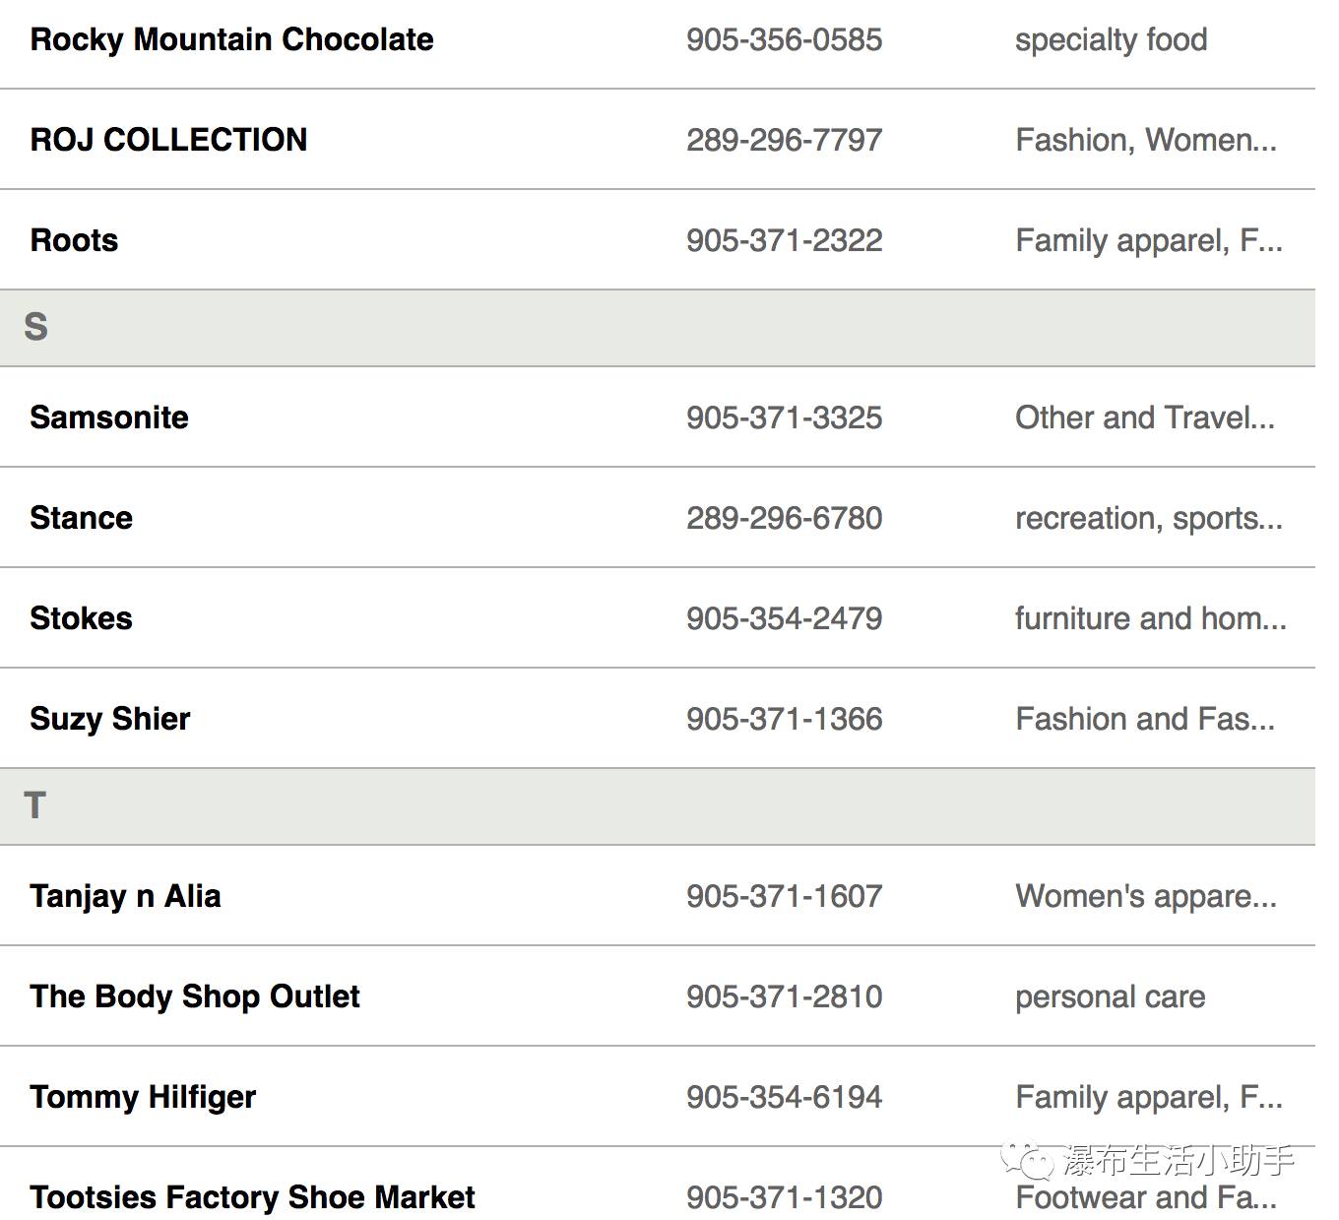Select the ROJ COLLECTION store name
The width and height of the screenshot is (1339, 1220).
[168, 140]
